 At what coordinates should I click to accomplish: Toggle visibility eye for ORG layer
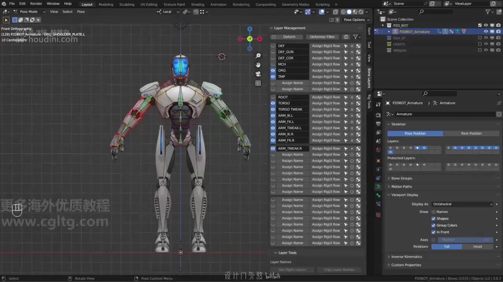point(273,70)
